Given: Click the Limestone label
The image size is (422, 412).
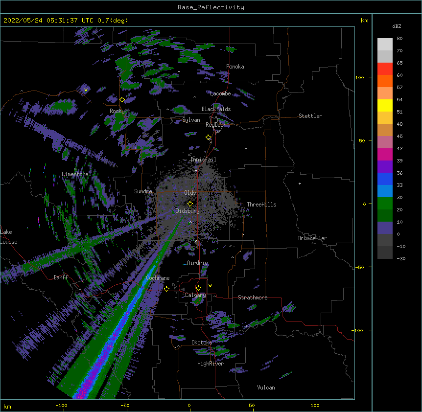Looking at the screenshot, I should point(75,174).
